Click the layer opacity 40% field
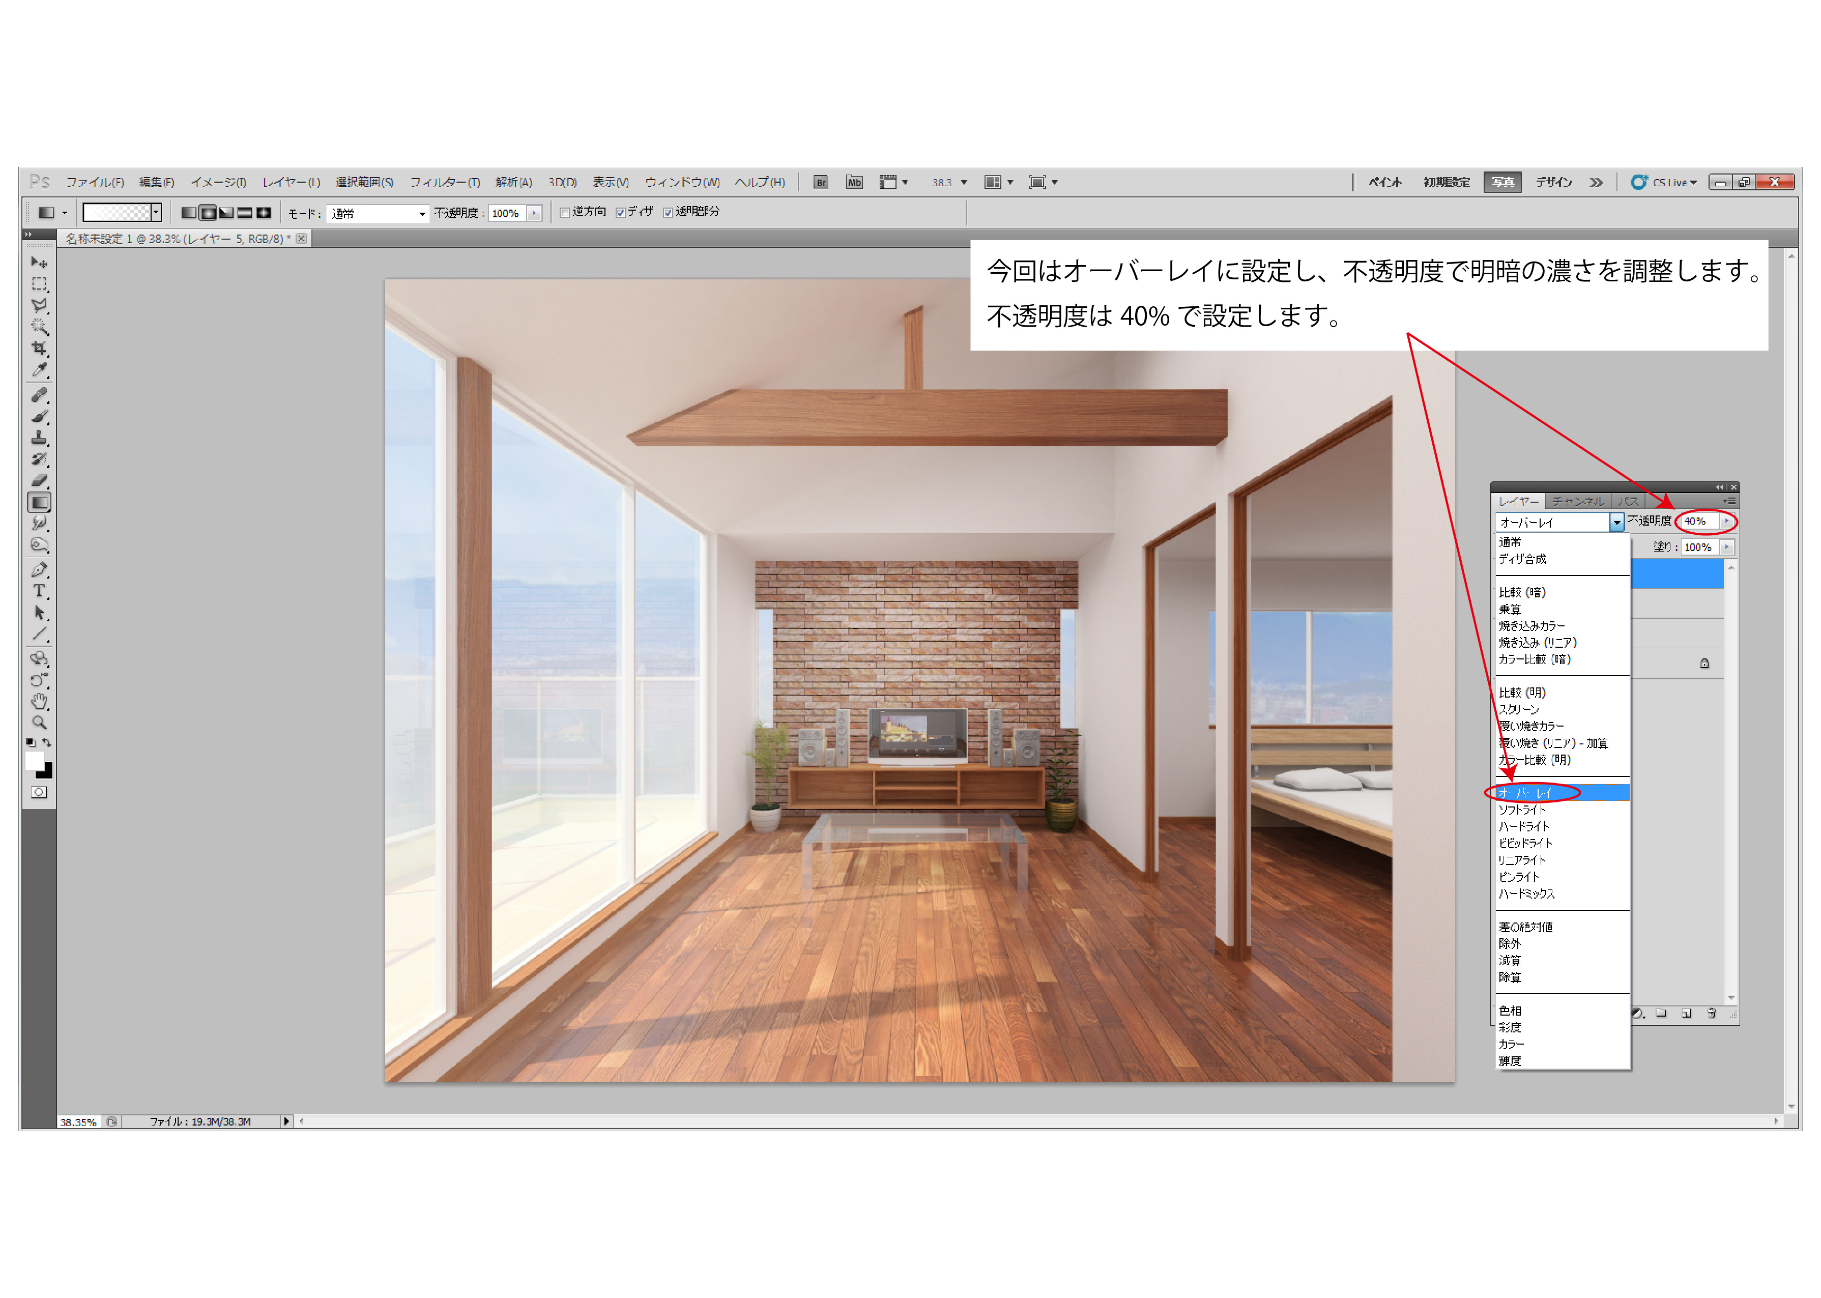 coord(1697,521)
